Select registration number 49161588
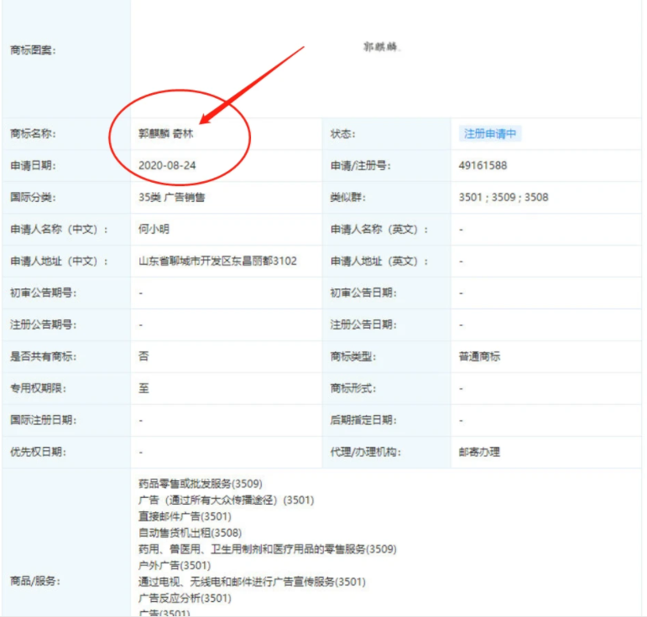 483,165
